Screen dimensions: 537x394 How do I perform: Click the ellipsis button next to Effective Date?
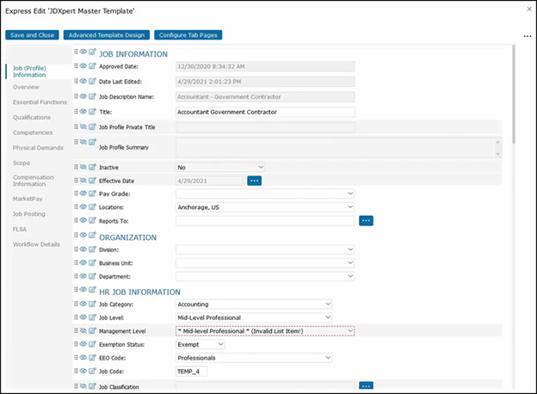pos(254,181)
